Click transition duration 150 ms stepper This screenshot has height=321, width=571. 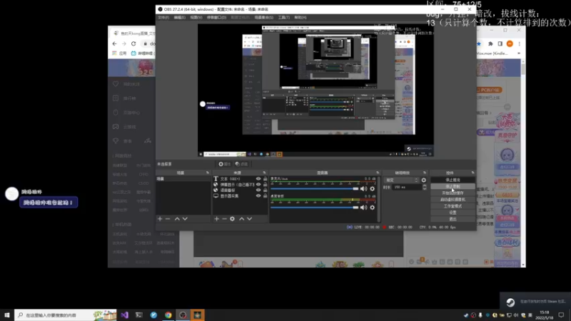click(x=424, y=187)
